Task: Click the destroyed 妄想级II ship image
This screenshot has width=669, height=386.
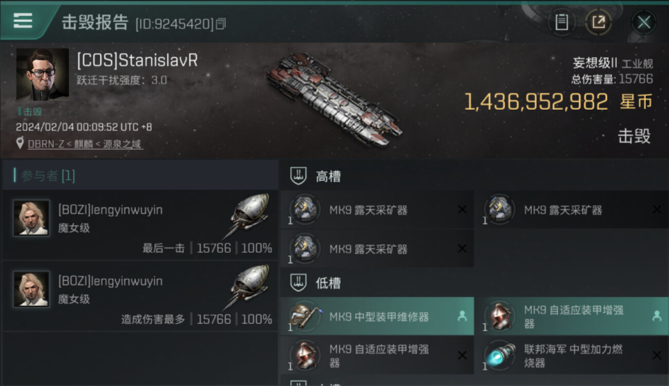Action: pos(333,99)
